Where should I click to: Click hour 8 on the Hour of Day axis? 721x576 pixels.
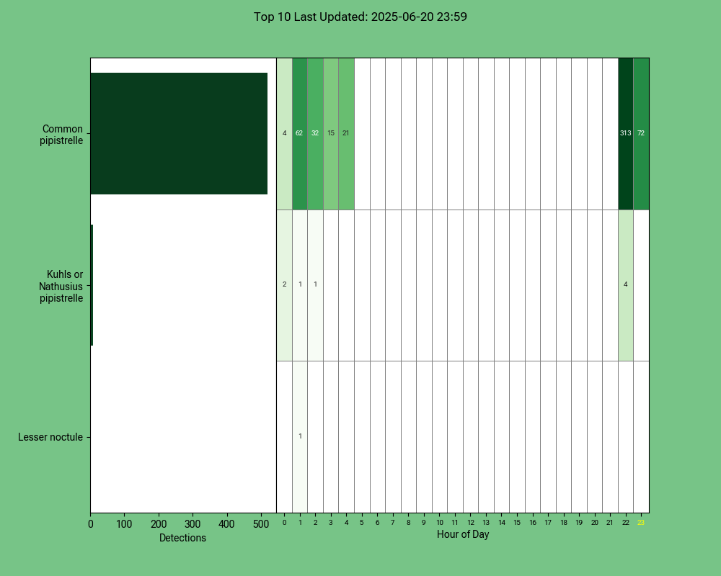pyautogui.click(x=408, y=523)
